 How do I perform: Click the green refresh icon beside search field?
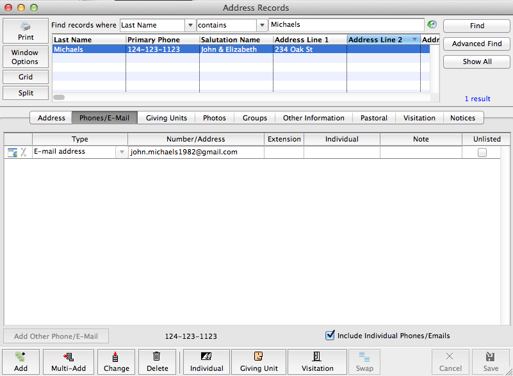coord(432,24)
